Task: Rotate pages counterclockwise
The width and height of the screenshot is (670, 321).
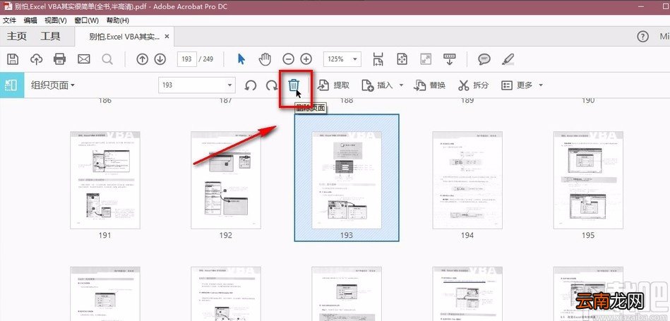Action: tap(251, 85)
